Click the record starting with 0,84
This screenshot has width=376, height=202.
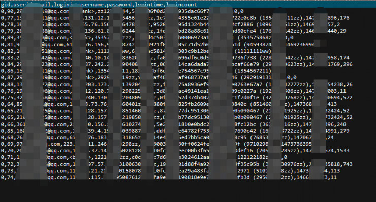pyautogui.click(x=176, y=64)
